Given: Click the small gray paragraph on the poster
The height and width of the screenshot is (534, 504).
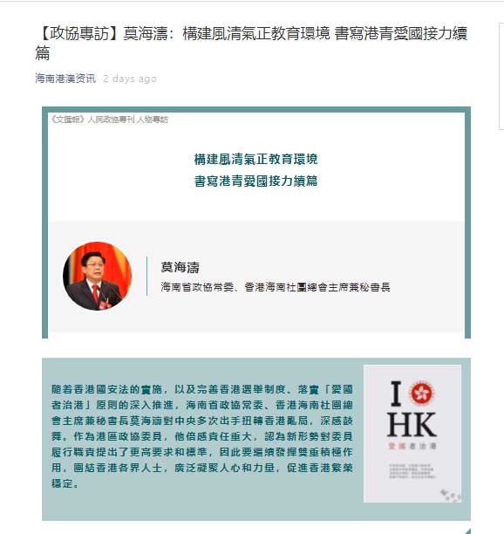Looking at the screenshot, I should [412, 471].
